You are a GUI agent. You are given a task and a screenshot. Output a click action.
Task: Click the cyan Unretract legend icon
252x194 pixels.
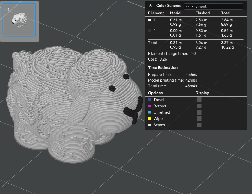[x=150, y=112]
